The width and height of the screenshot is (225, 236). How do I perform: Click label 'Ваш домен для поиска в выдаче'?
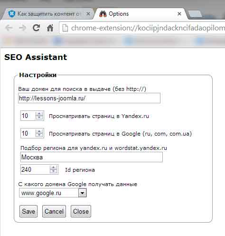pyautogui.click(x=82, y=89)
